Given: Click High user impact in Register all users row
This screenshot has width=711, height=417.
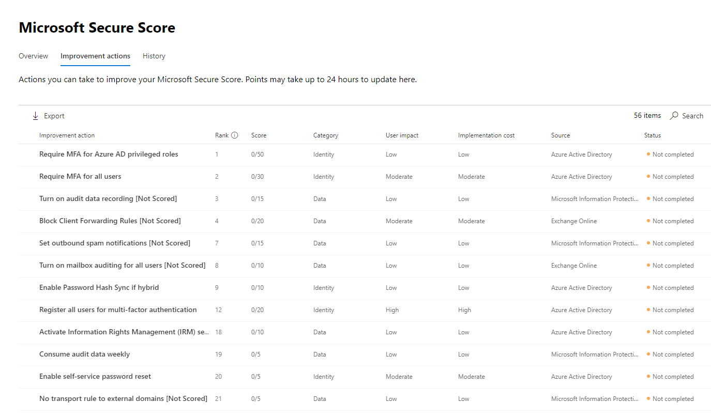Looking at the screenshot, I should click(392, 310).
